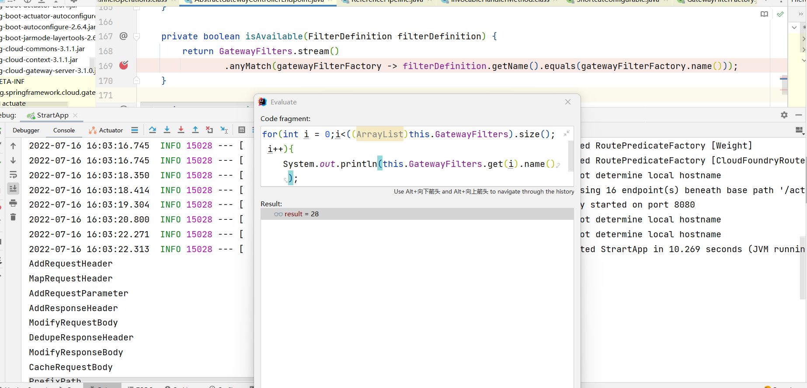Open Evaluate Expression calculator icon

(242, 130)
